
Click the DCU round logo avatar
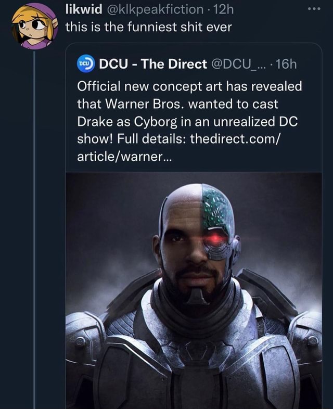(x=84, y=65)
